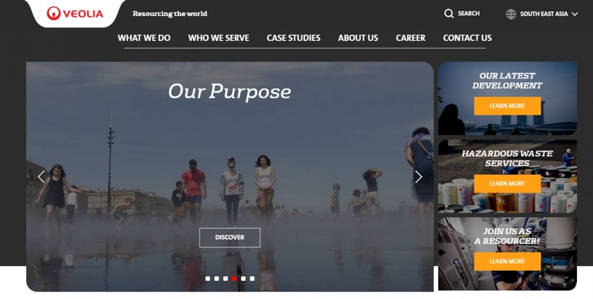593x299 pixels.
Task: Open search via the magnifying glass icon
Action: [448, 14]
